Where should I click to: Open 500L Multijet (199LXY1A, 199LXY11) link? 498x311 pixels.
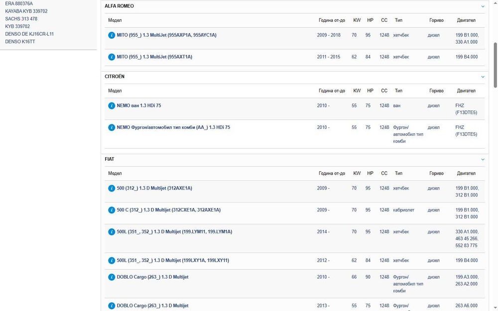click(x=173, y=261)
